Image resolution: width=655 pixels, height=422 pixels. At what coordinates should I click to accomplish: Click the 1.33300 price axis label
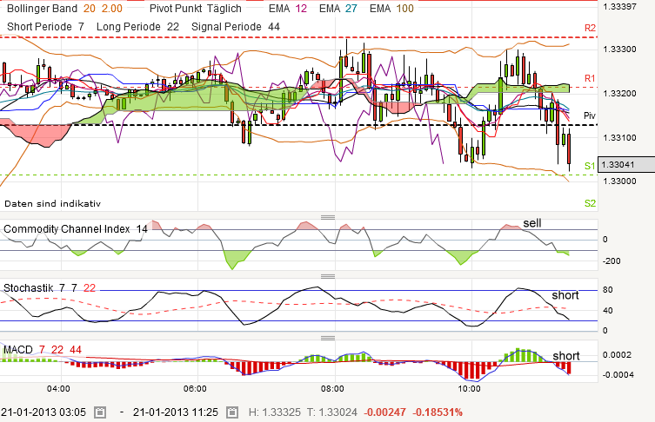(x=619, y=49)
